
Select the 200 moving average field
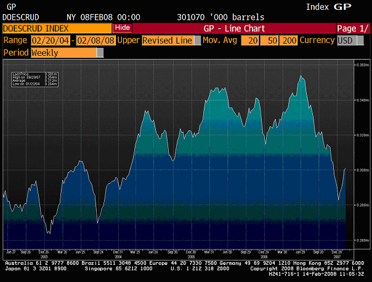coord(288,40)
